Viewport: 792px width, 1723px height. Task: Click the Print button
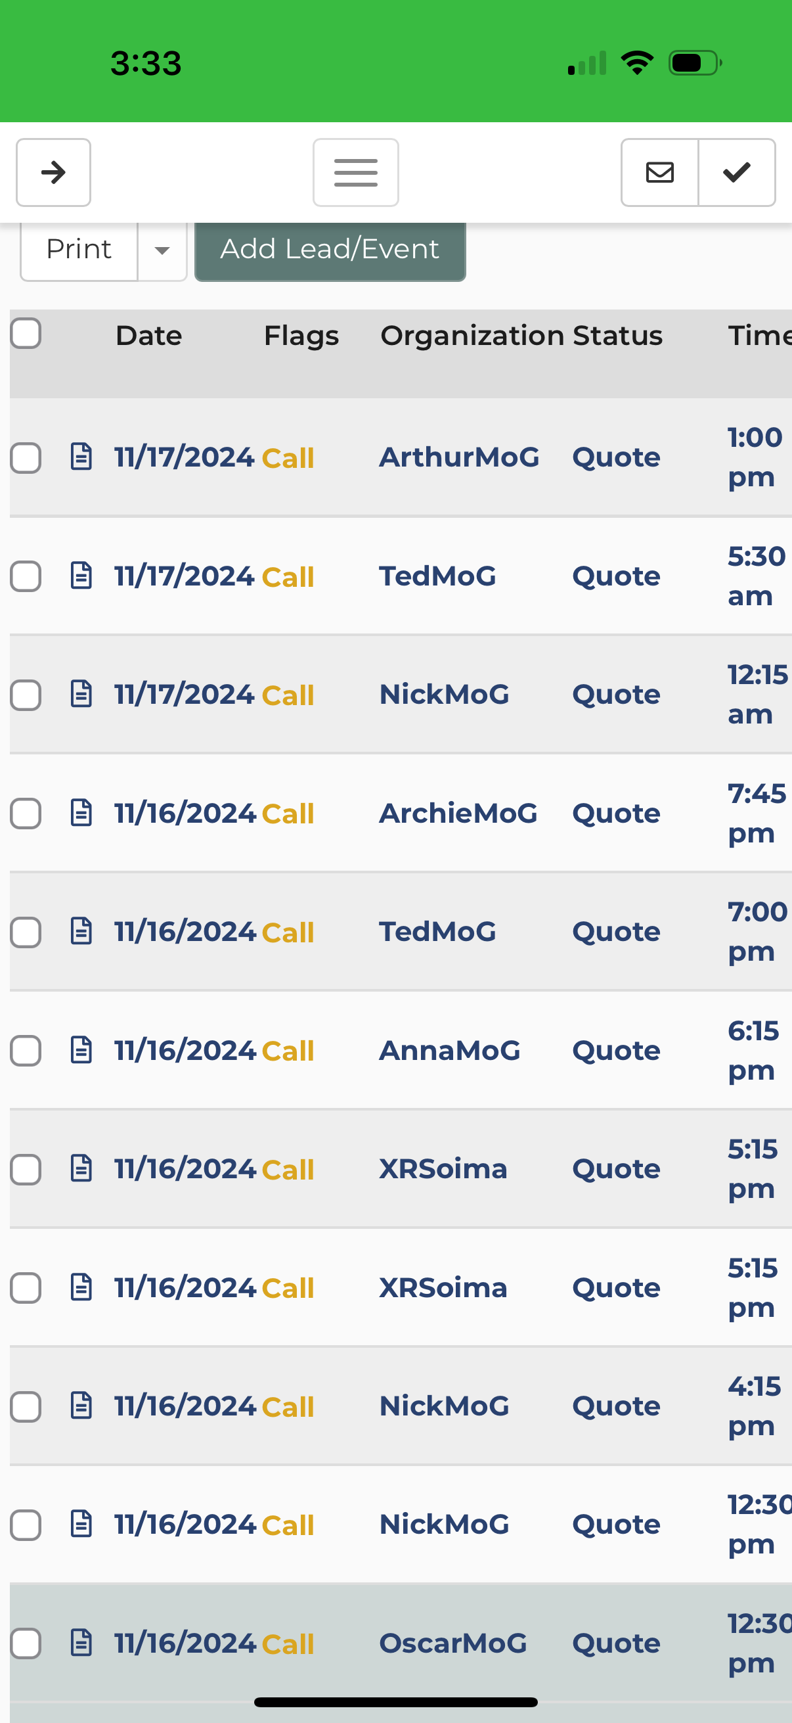coord(79,250)
